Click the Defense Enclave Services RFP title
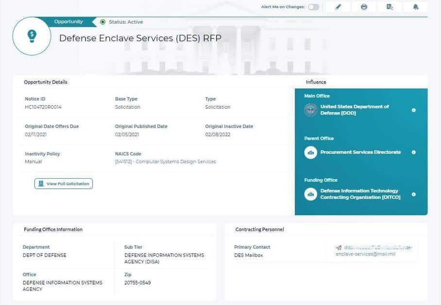 (x=140, y=38)
